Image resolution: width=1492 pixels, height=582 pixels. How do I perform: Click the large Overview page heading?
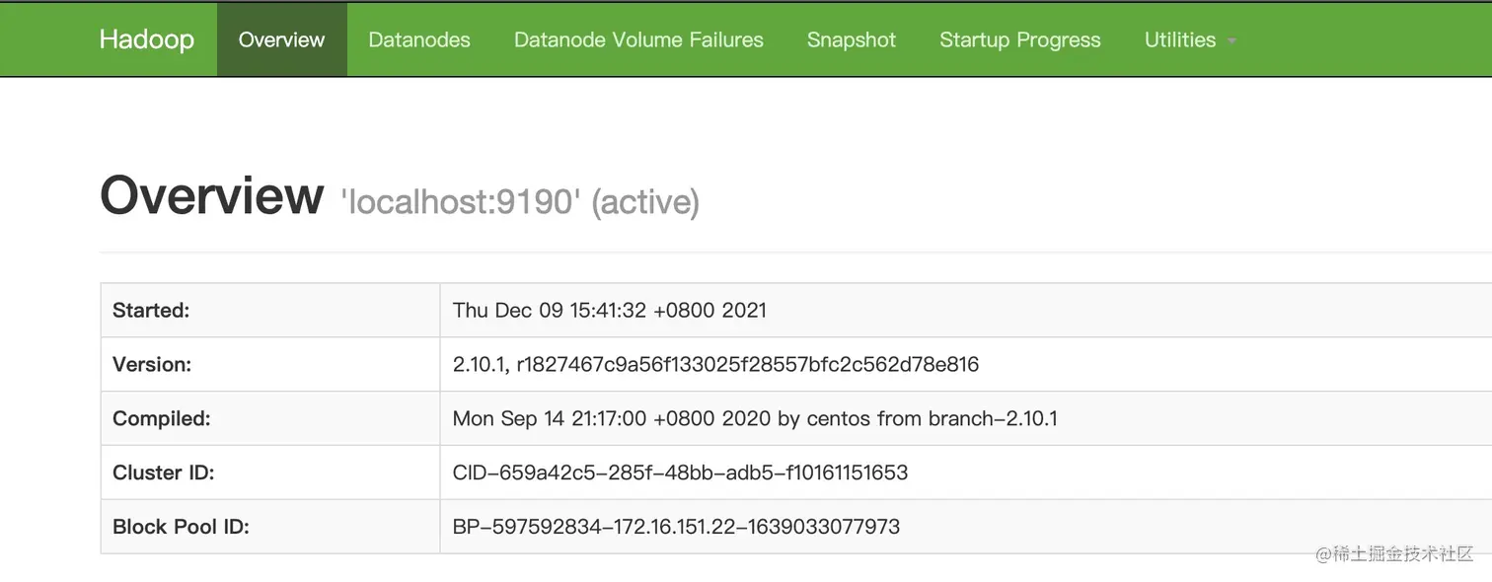(x=212, y=195)
